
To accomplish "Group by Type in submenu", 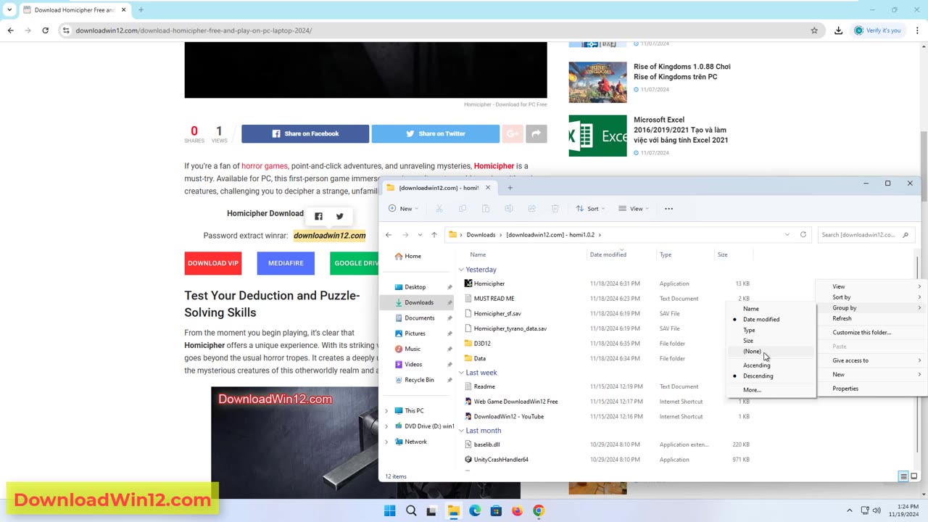I will [x=771, y=330].
